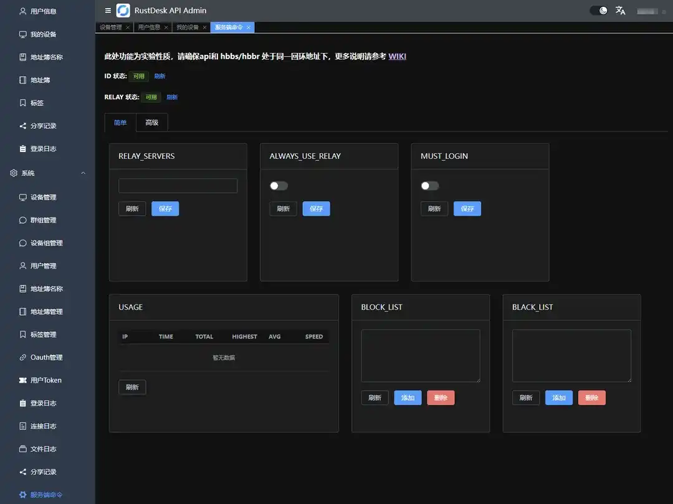The height and width of the screenshot is (504, 673).
Task: Click the 标签 bookmark icon in sidebar
Action: (23, 103)
